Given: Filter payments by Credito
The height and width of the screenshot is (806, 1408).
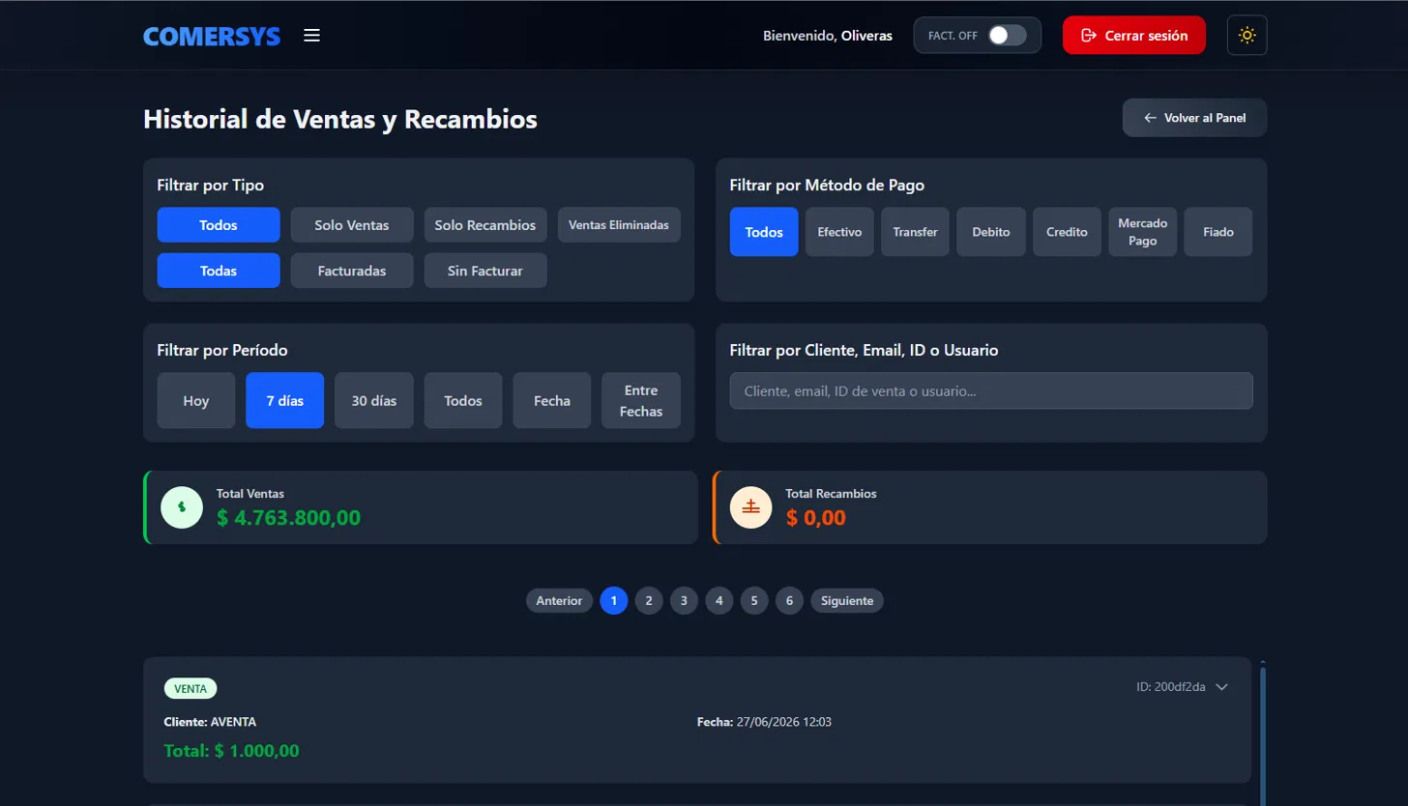Looking at the screenshot, I should pyautogui.click(x=1067, y=232).
